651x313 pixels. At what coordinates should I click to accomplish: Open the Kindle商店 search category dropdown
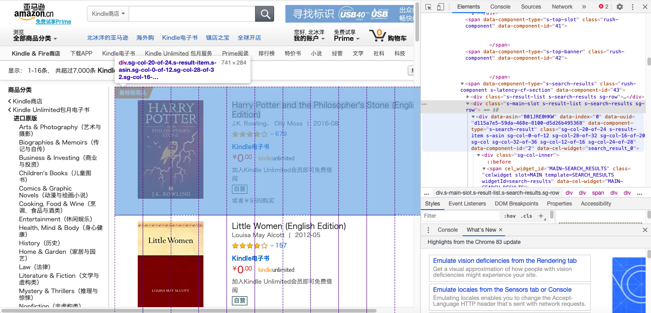pyautogui.click(x=108, y=14)
